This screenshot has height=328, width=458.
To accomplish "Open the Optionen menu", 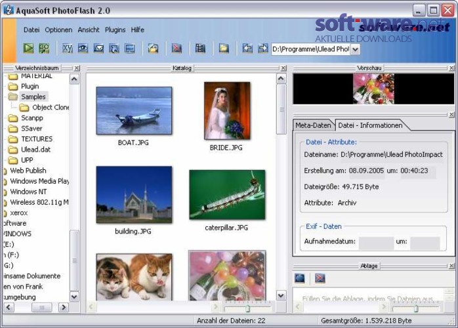I will (58, 30).
